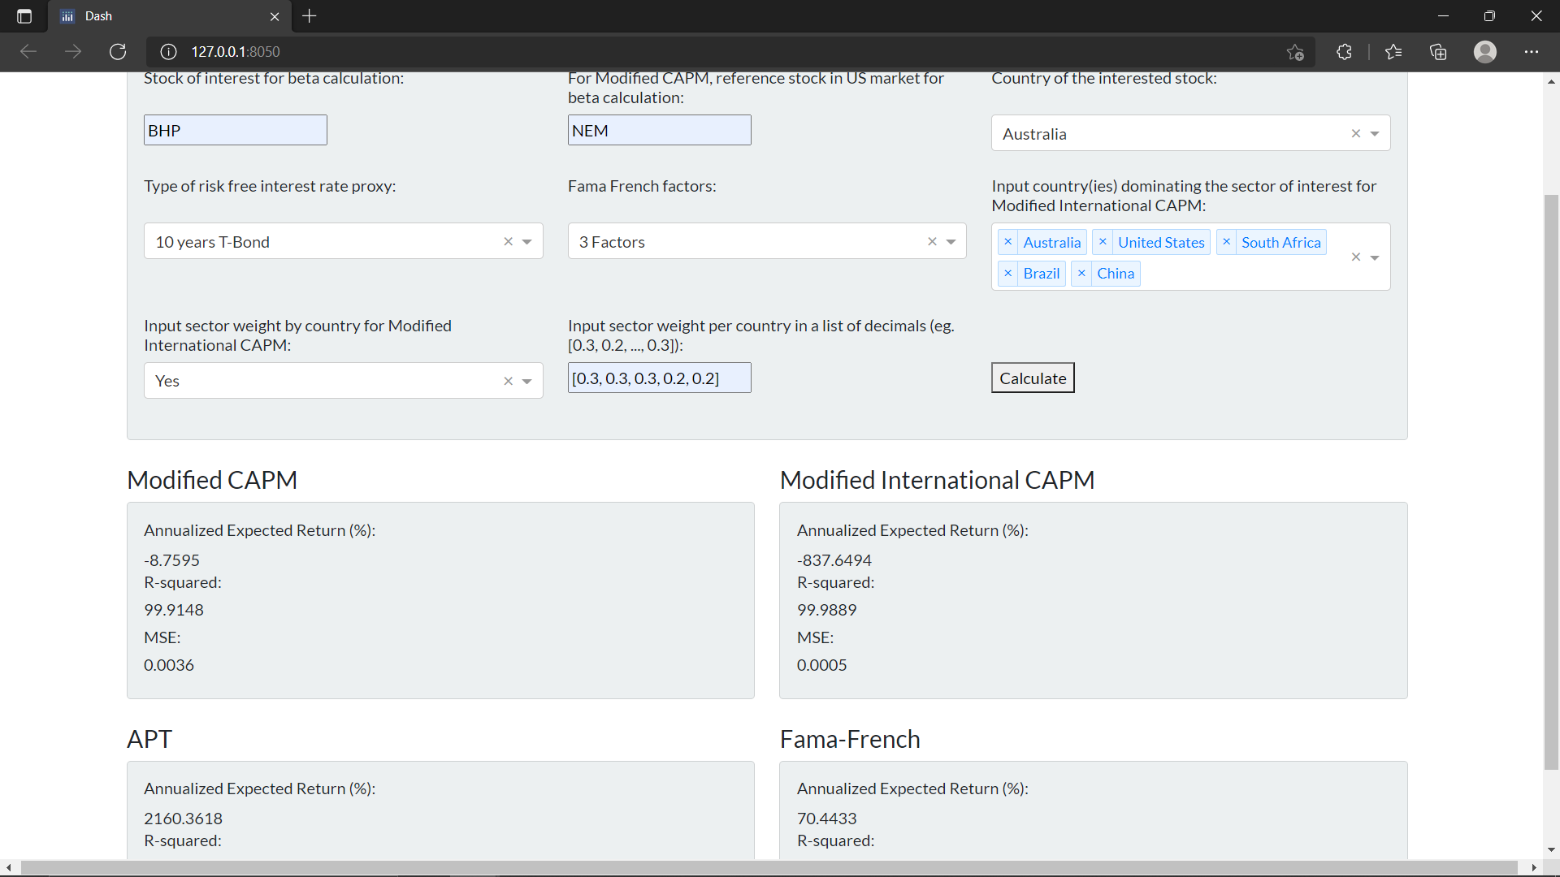Open the 10 years T-Bond combo box
Screen dimensions: 1560x877
click(343, 241)
